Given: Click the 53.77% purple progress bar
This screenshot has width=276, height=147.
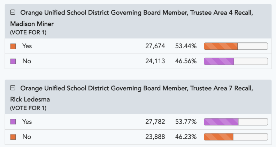Looking at the screenshot, I should [x=236, y=122].
